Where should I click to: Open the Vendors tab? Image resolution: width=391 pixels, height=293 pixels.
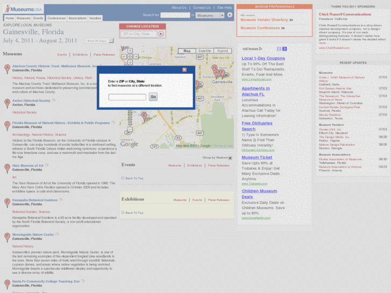(95, 18)
